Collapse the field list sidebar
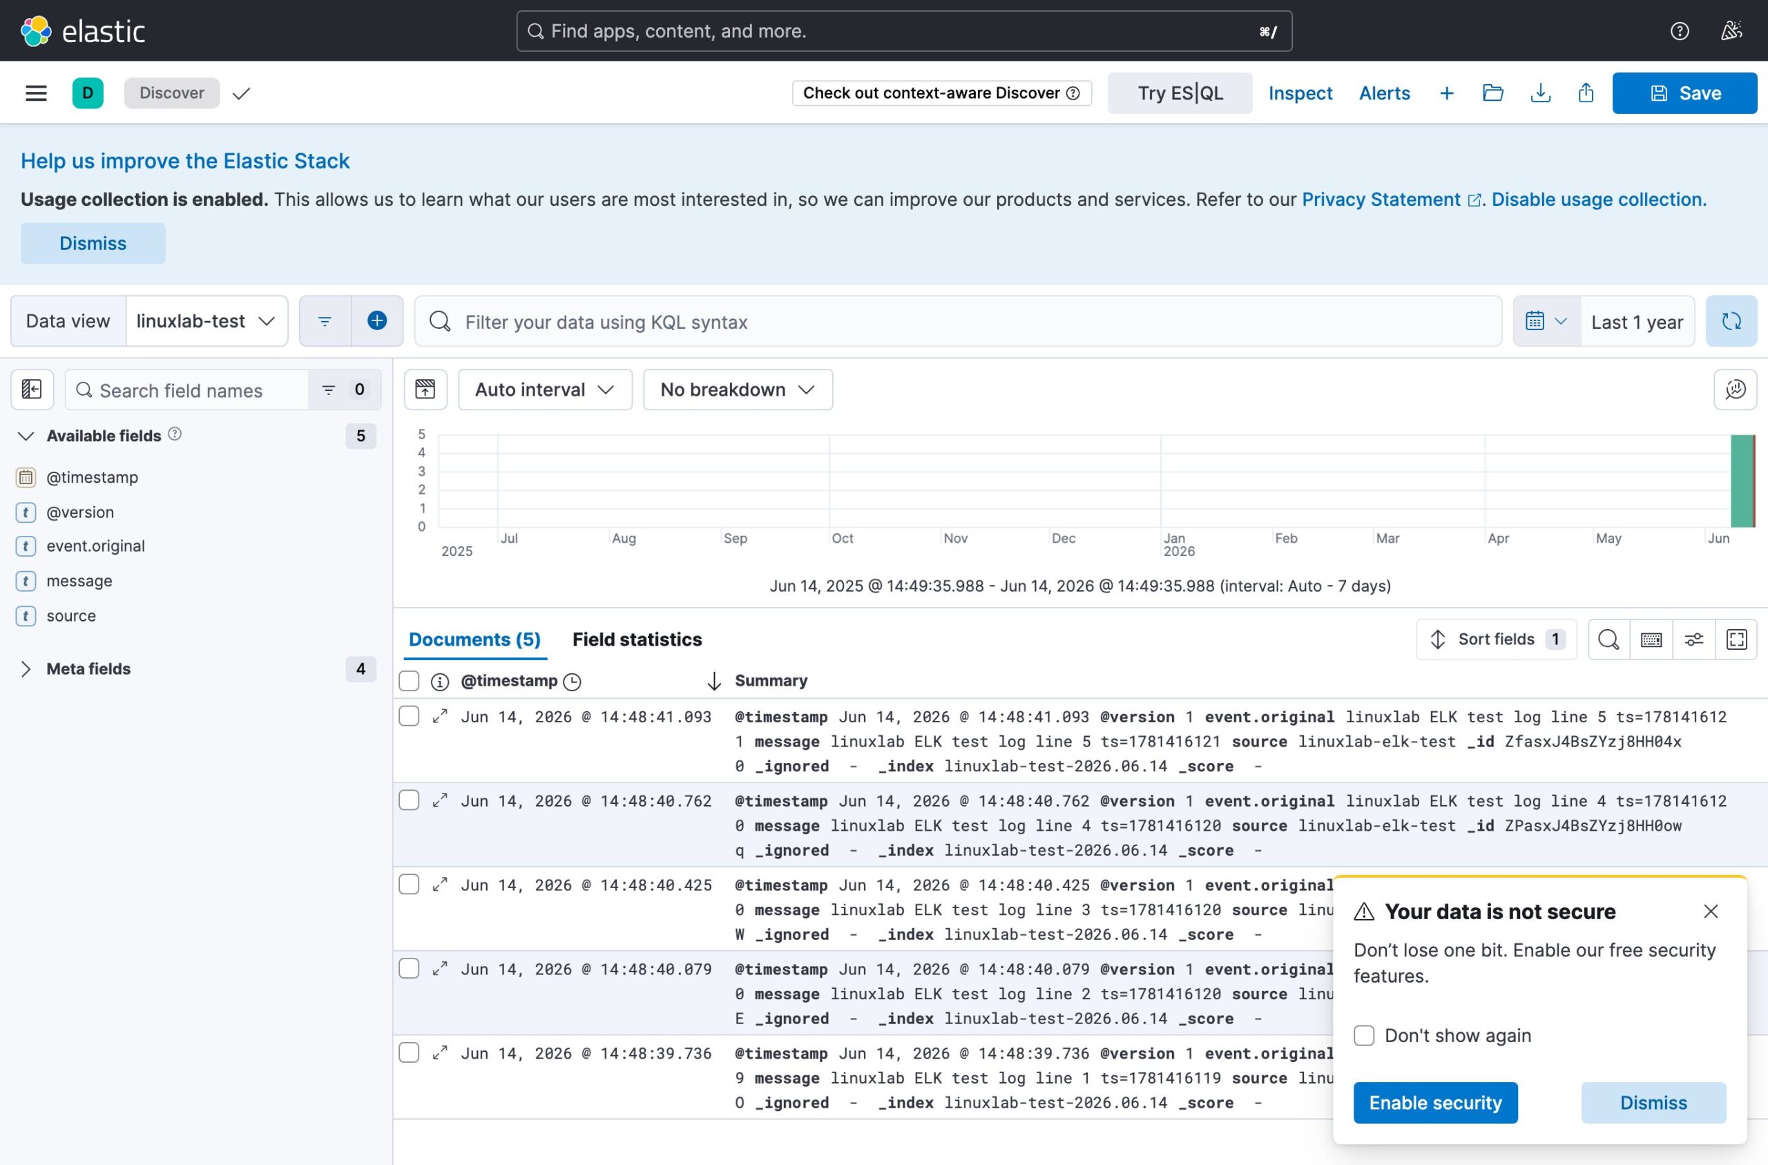This screenshot has width=1768, height=1165. (32, 389)
